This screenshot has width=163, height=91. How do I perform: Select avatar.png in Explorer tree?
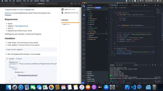(92, 30)
